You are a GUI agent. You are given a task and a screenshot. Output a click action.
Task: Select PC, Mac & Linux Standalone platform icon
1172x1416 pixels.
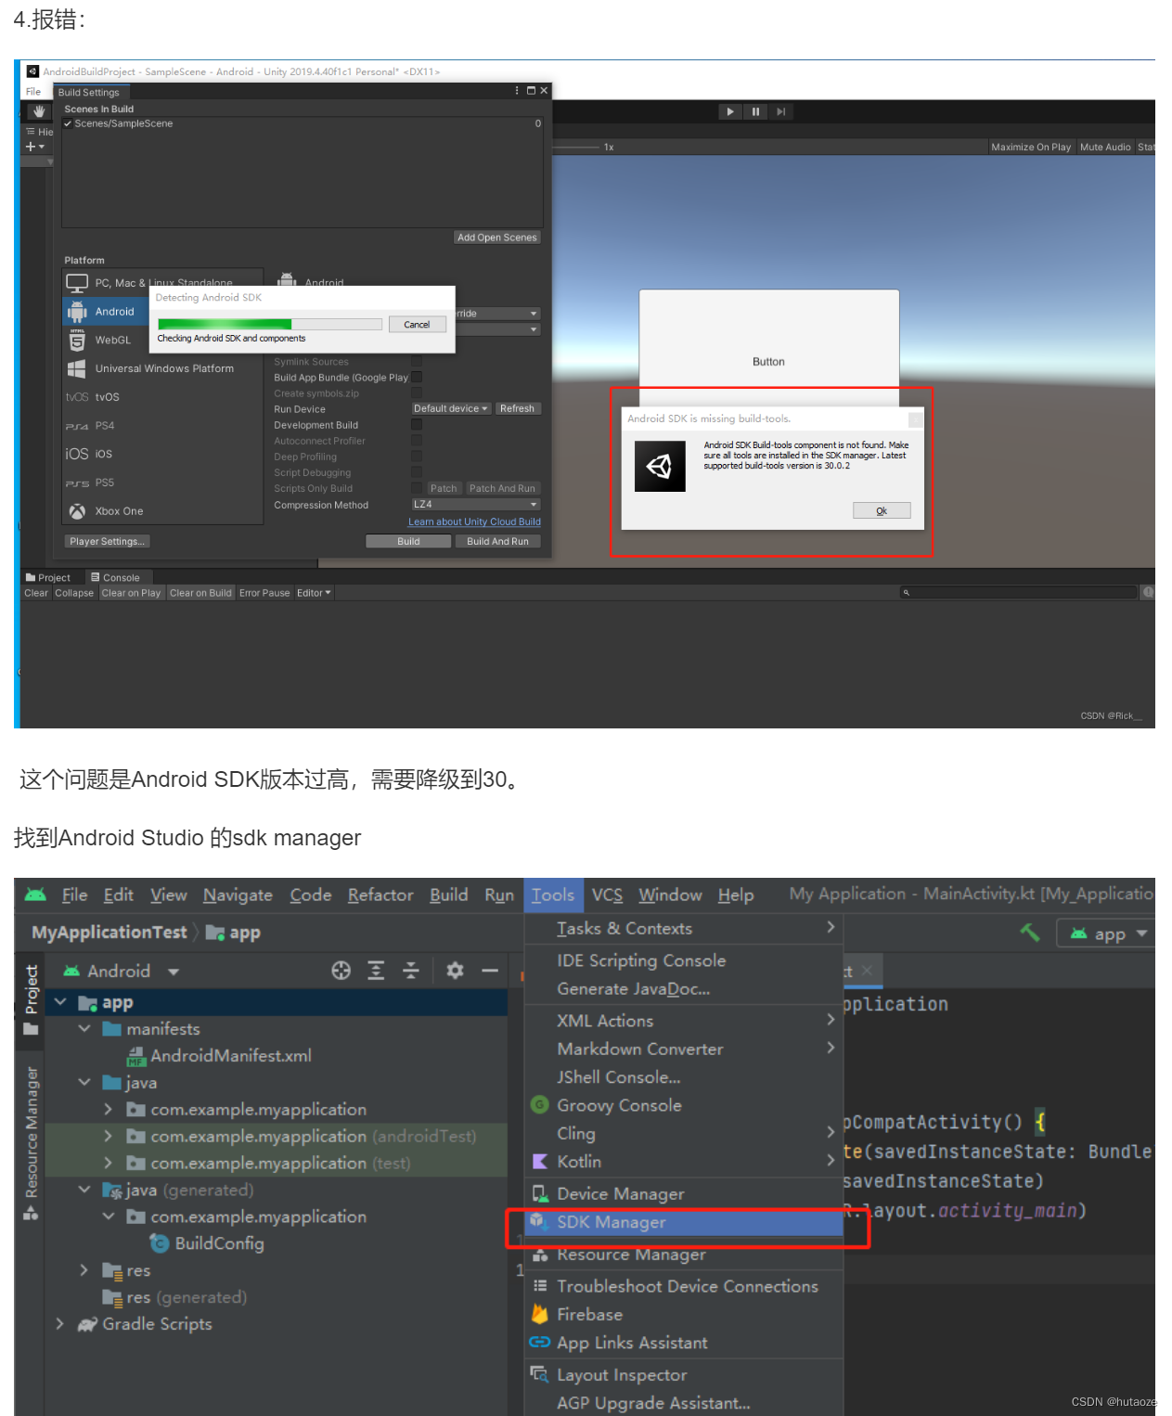(77, 283)
